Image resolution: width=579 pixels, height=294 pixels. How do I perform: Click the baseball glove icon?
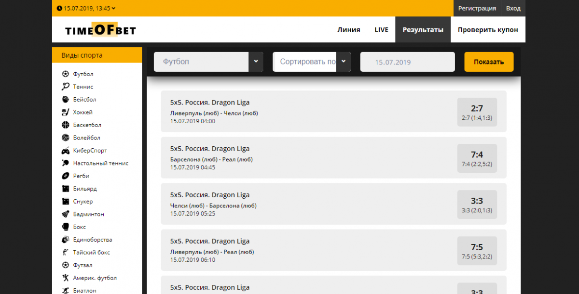click(66, 100)
